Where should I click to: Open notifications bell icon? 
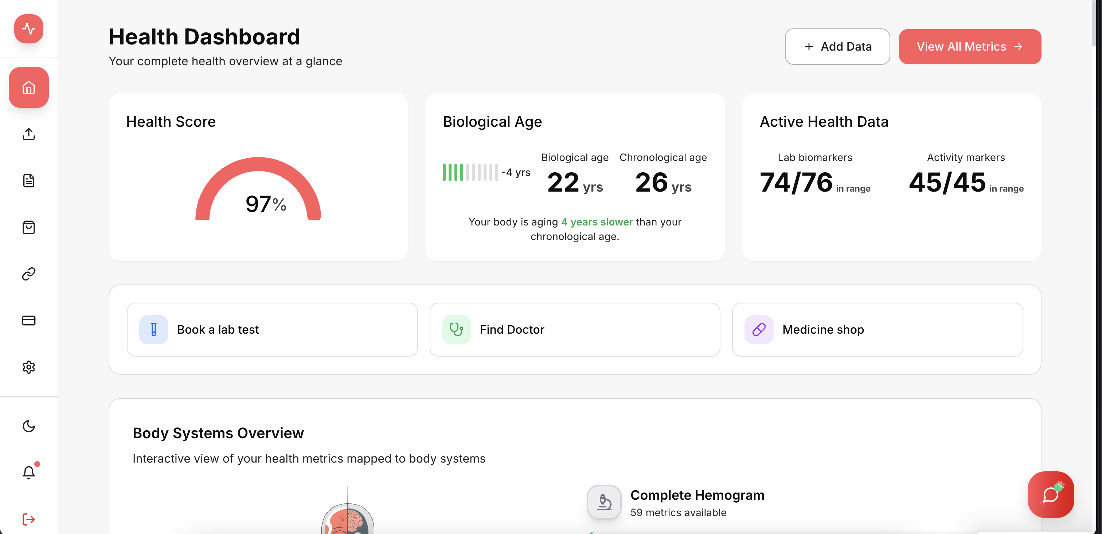pyautogui.click(x=29, y=472)
